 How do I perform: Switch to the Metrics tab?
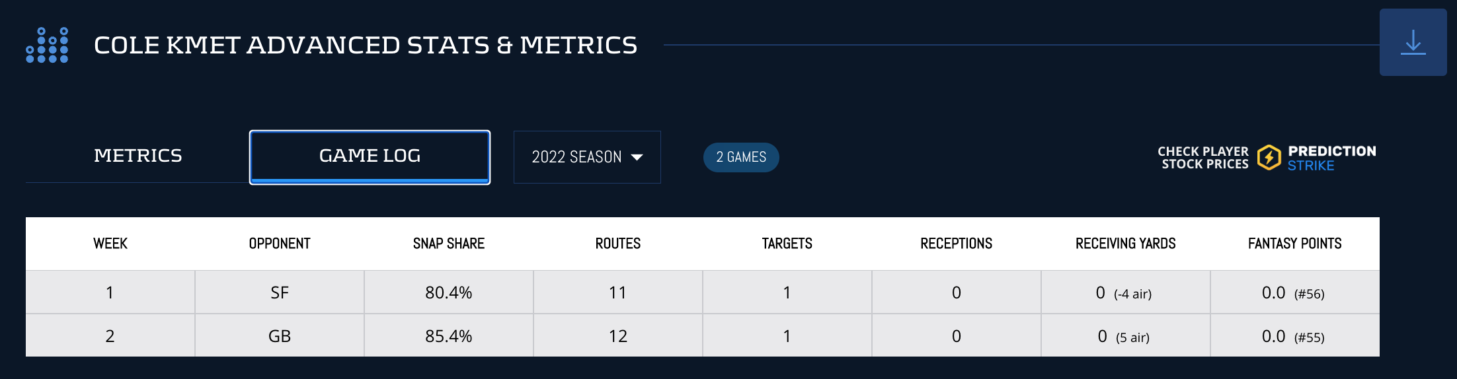[138, 156]
